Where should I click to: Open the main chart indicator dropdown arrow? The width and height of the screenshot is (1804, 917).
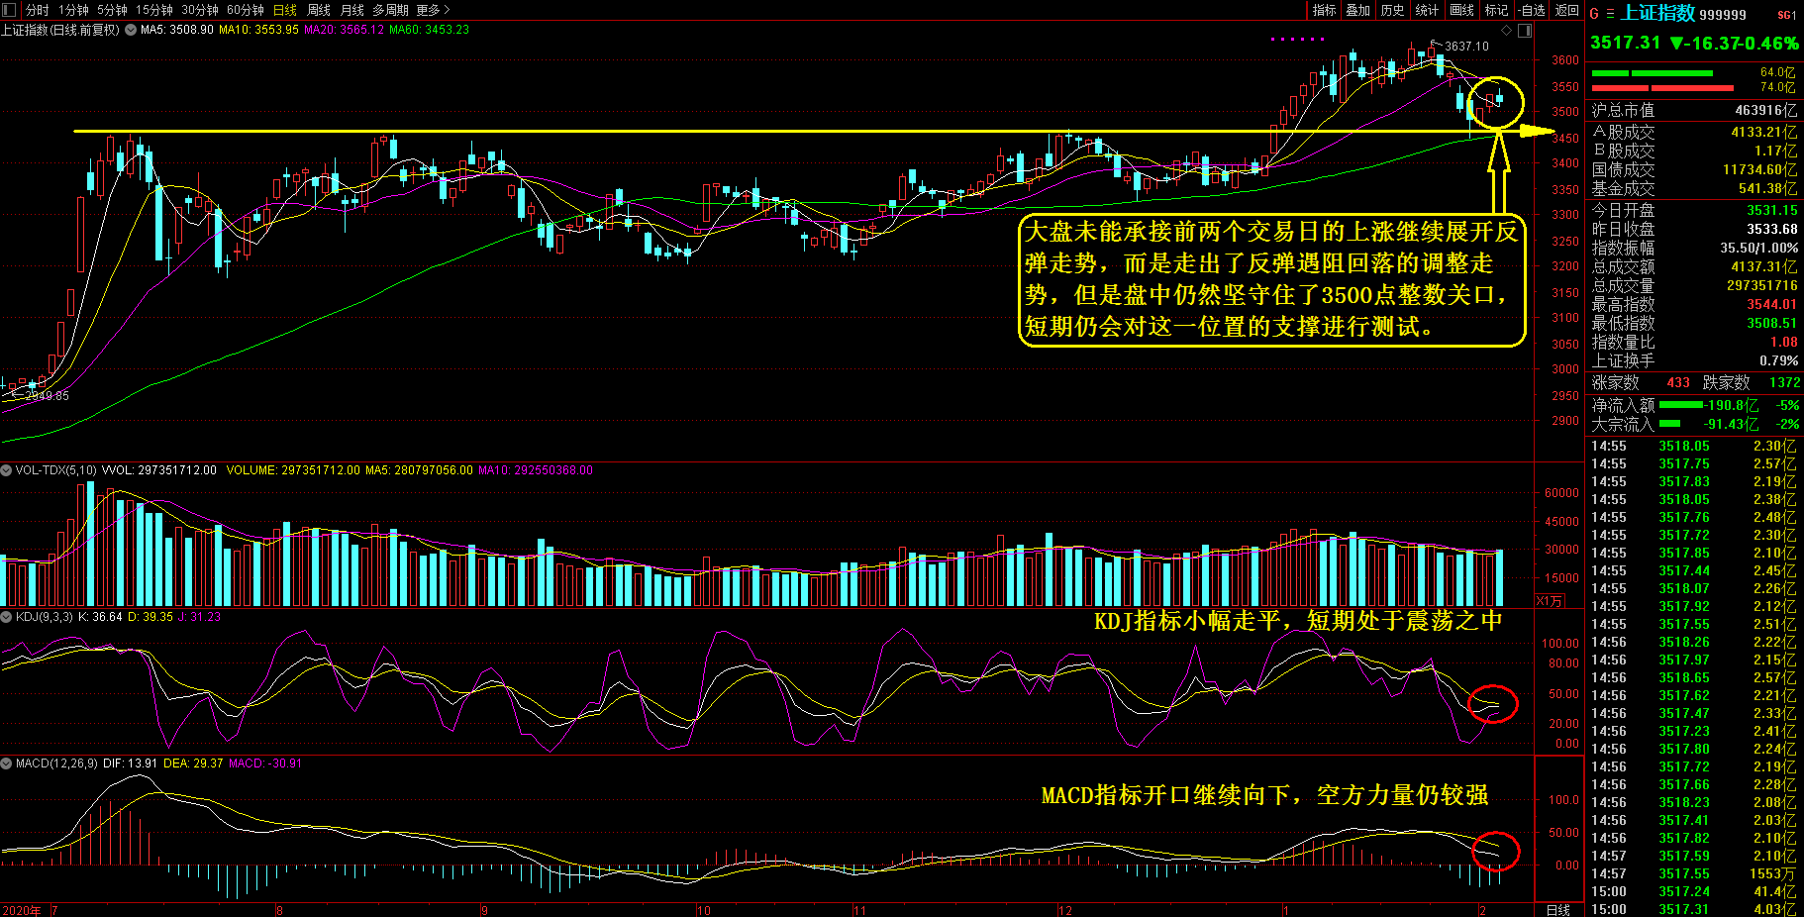click(x=130, y=30)
